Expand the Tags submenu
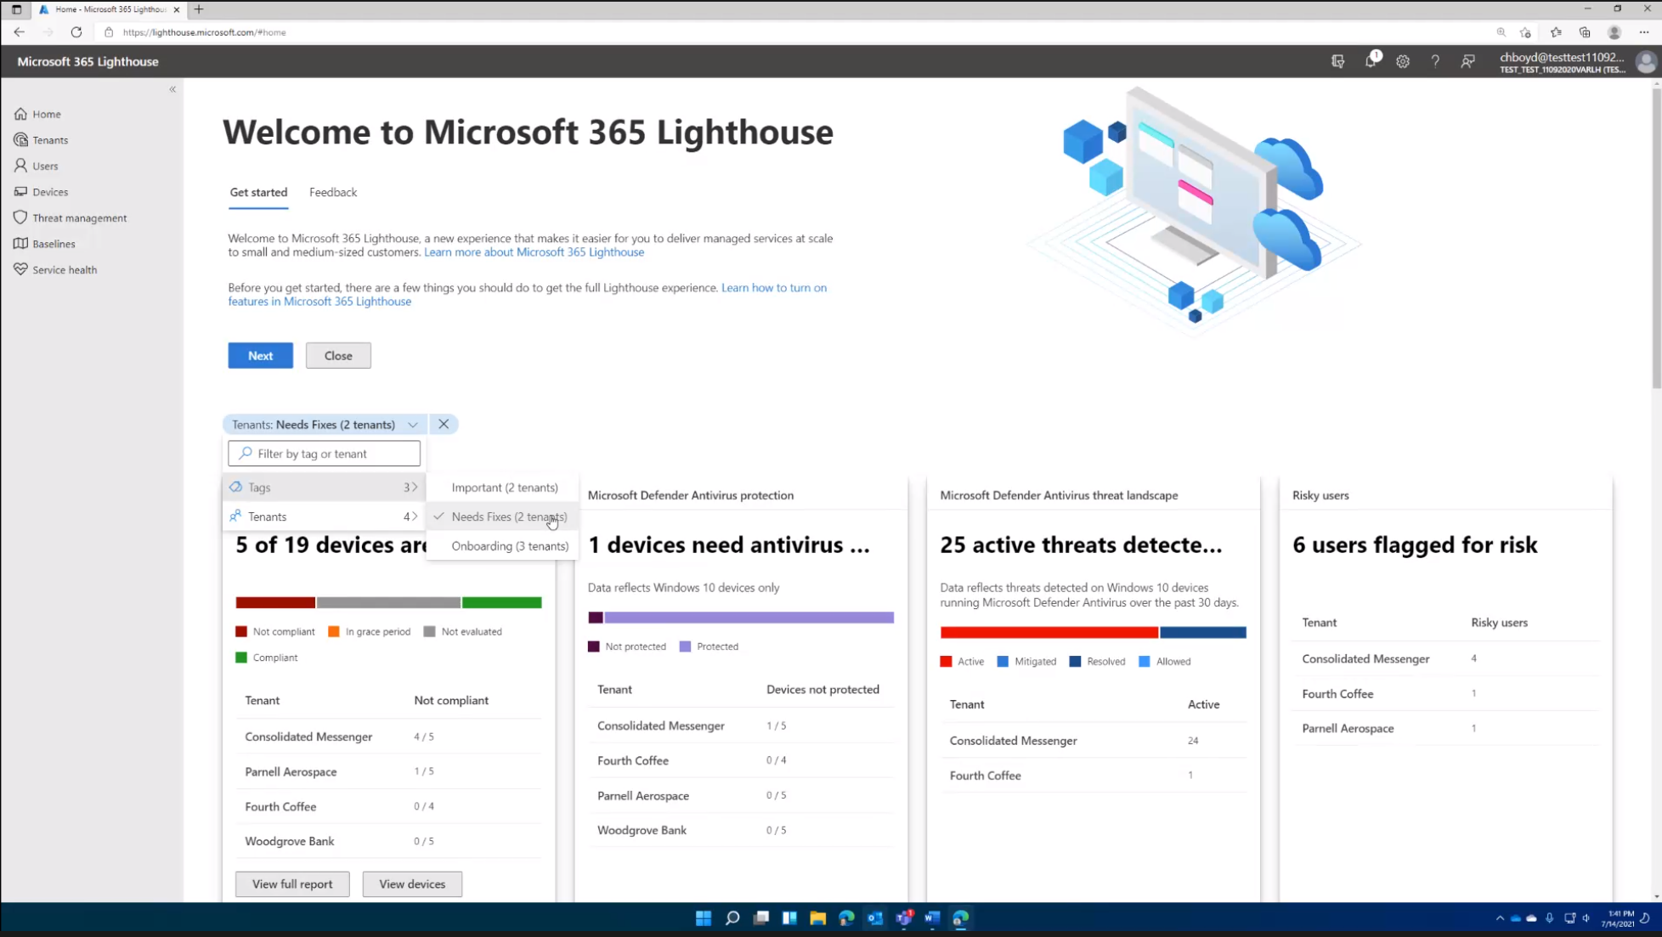The width and height of the screenshot is (1662, 937). (323, 488)
